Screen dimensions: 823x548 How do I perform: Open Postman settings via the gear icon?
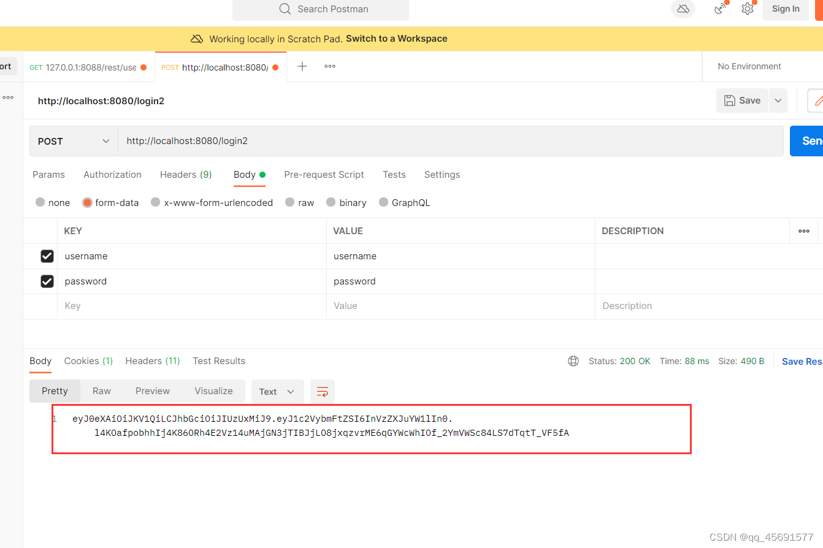[748, 9]
